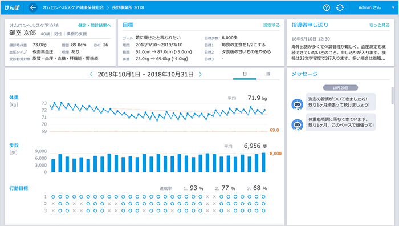The width and height of the screenshot is (399, 226).
Task: Click the 93 % achievement rate
Action: (x=197, y=188)
